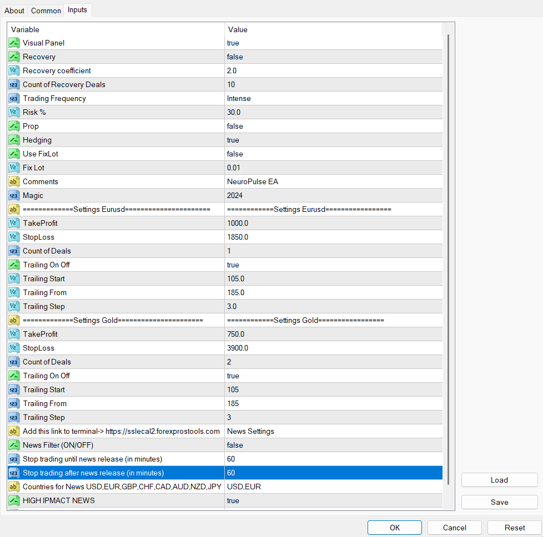Click the integer icon for Stop trading until news release
This screenshot has height=537, width=543.
[14, 459]
